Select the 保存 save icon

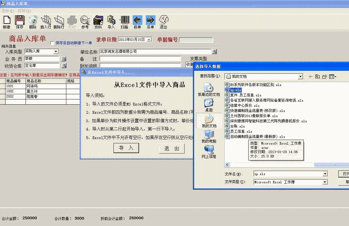19,21
